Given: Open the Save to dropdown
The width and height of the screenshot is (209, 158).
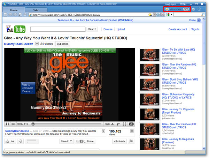Looking at the screenshot, I should [67, 141].
